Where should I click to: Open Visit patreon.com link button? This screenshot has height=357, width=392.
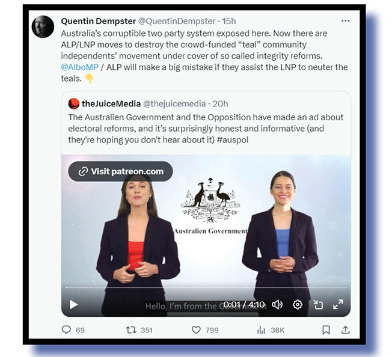[120, 172]
